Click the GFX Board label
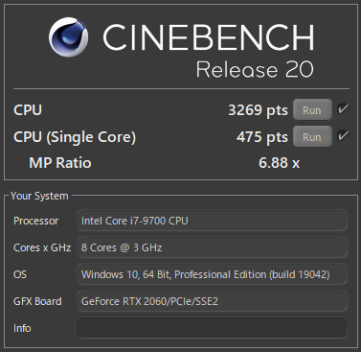 tap(37, 301)
